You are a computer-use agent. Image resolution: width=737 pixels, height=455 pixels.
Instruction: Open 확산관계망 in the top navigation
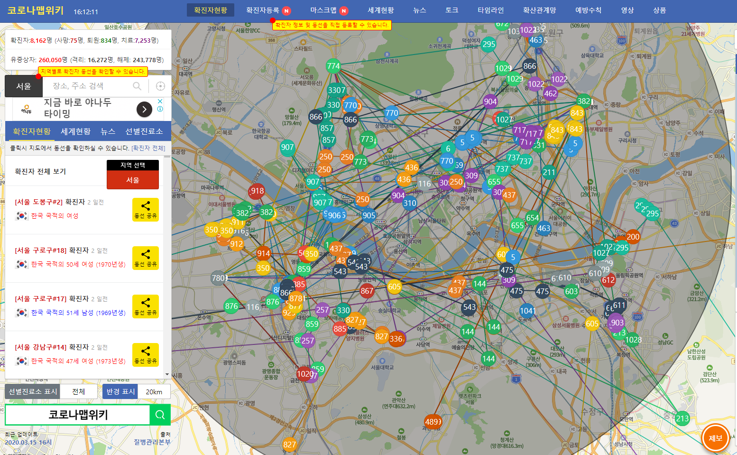[x=540, y=10]
